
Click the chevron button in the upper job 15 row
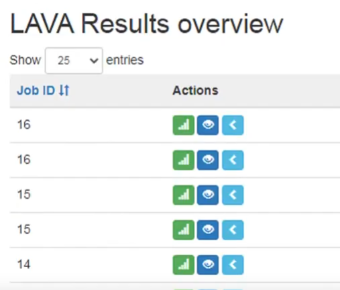point(233,195)
